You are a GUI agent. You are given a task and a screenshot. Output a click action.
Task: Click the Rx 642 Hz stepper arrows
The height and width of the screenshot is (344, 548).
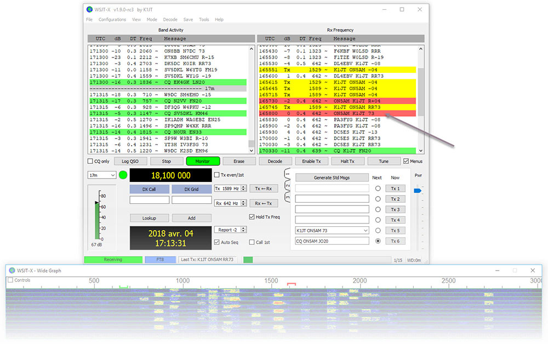coord(244,203)
